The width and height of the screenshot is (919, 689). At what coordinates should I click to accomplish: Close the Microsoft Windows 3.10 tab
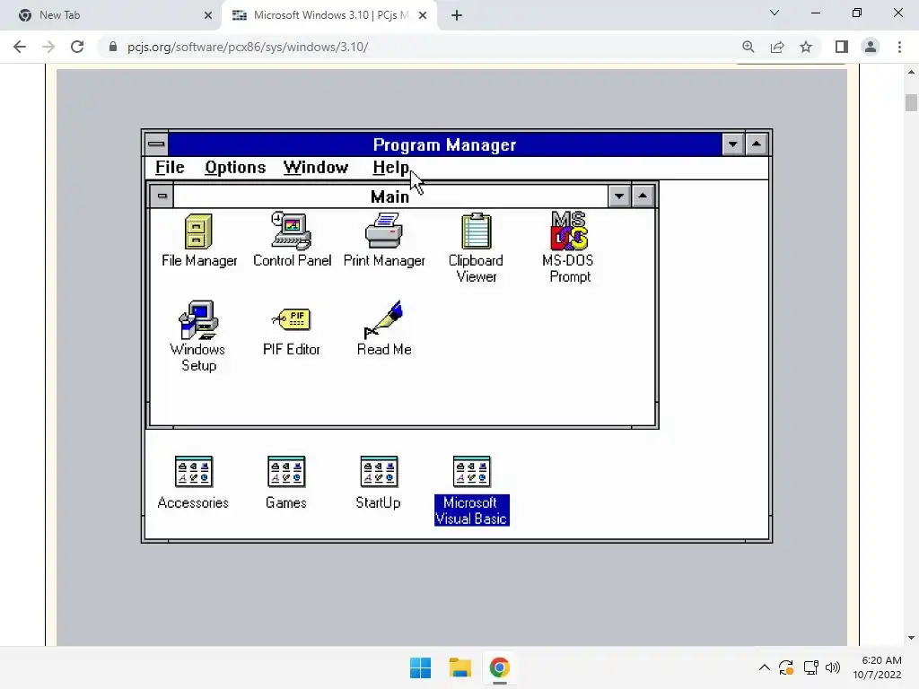tap(423, 16)
